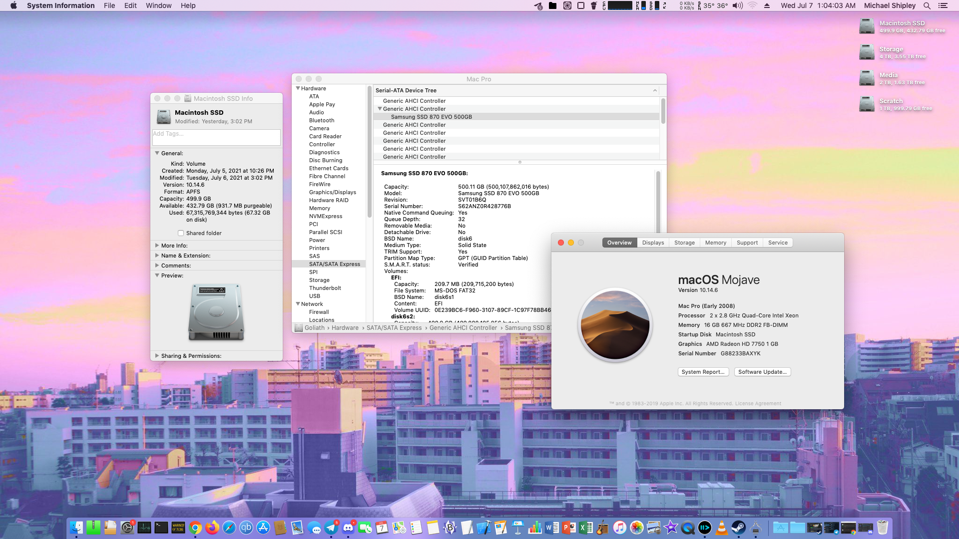Screen dimensions: 959x539
Task: Open Photos from the dock
Action: [x=637, y=528]
